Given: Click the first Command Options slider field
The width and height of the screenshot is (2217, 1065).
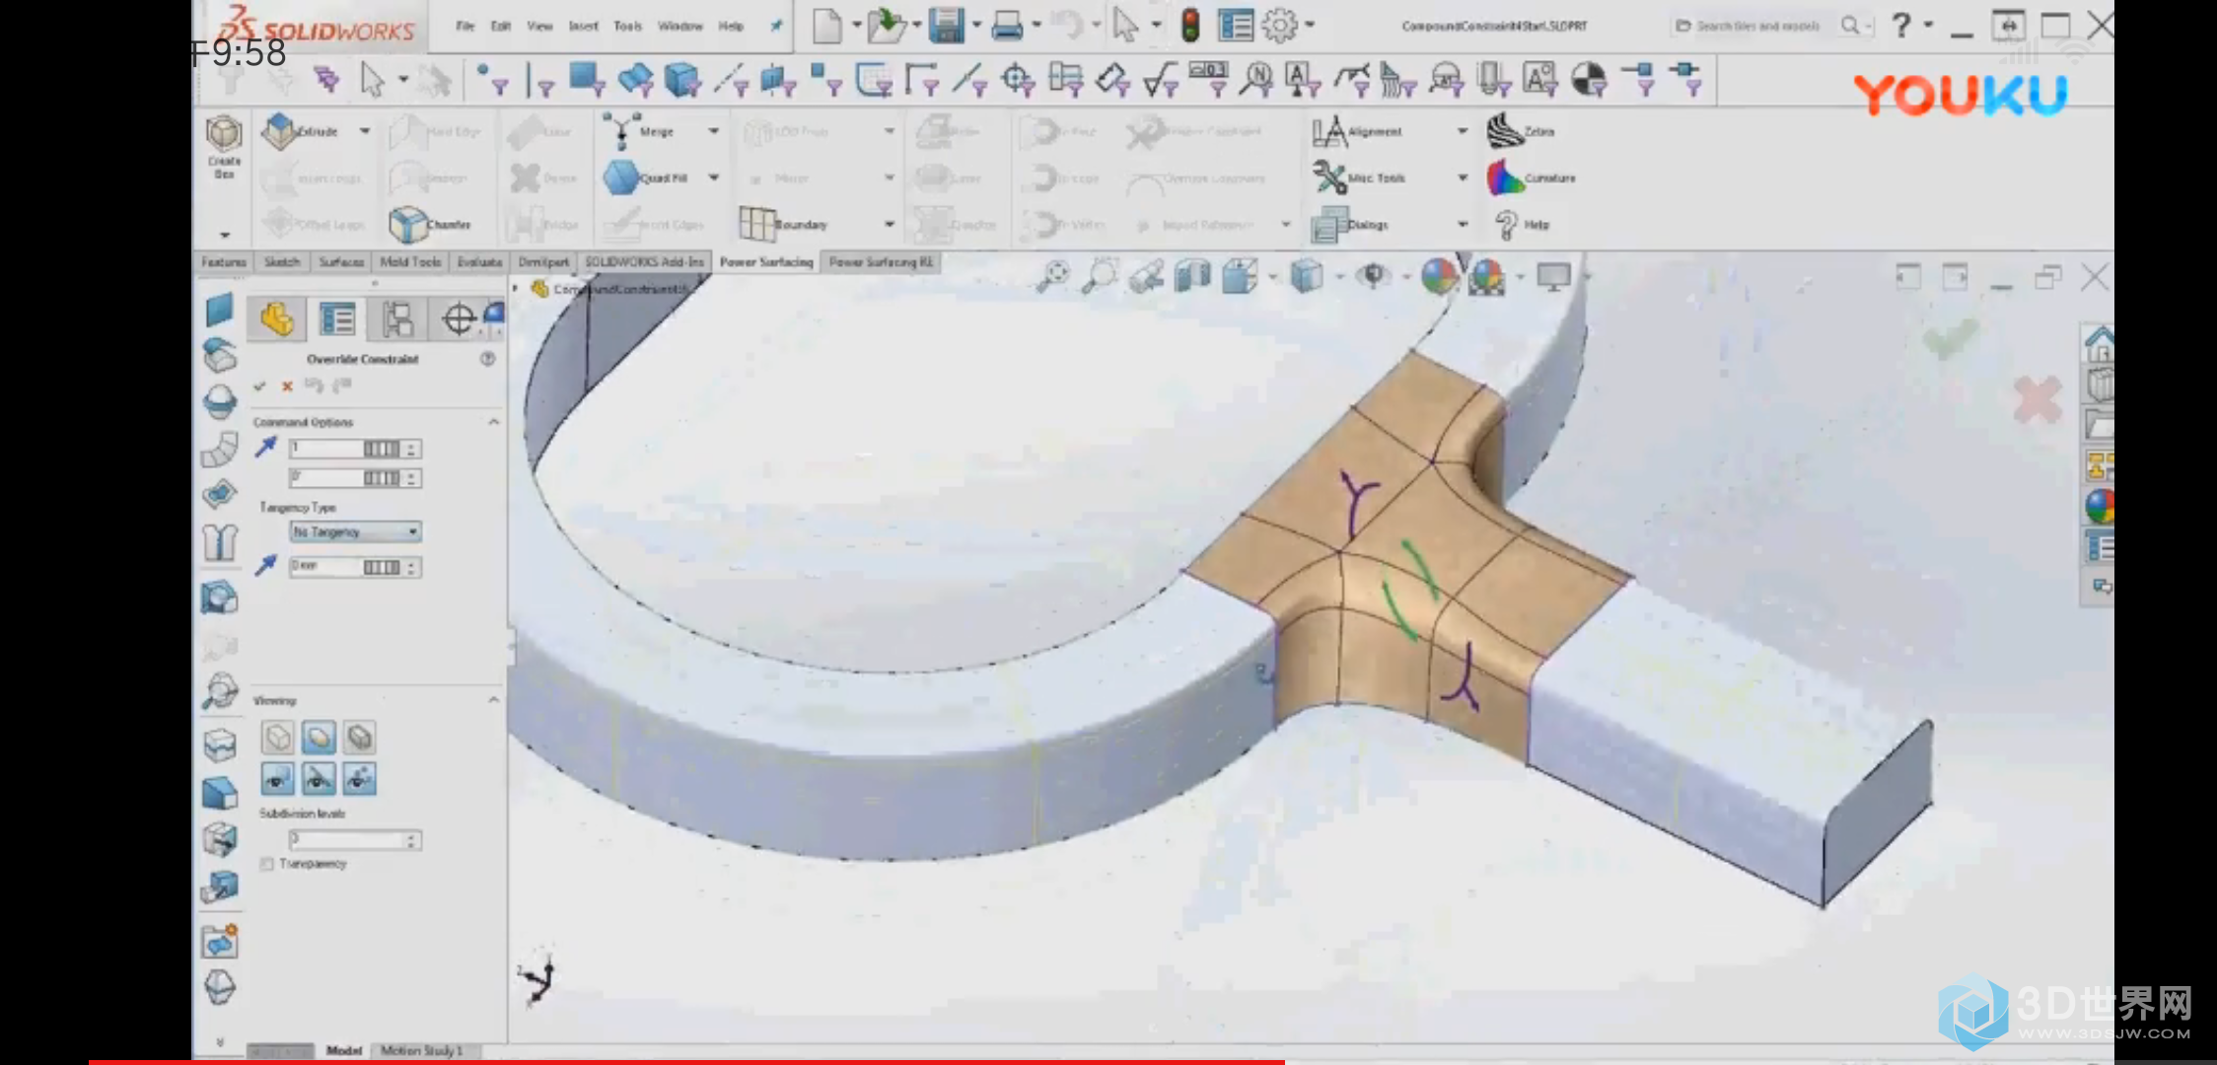Looking at the screenshot, I should pos(355,449).
